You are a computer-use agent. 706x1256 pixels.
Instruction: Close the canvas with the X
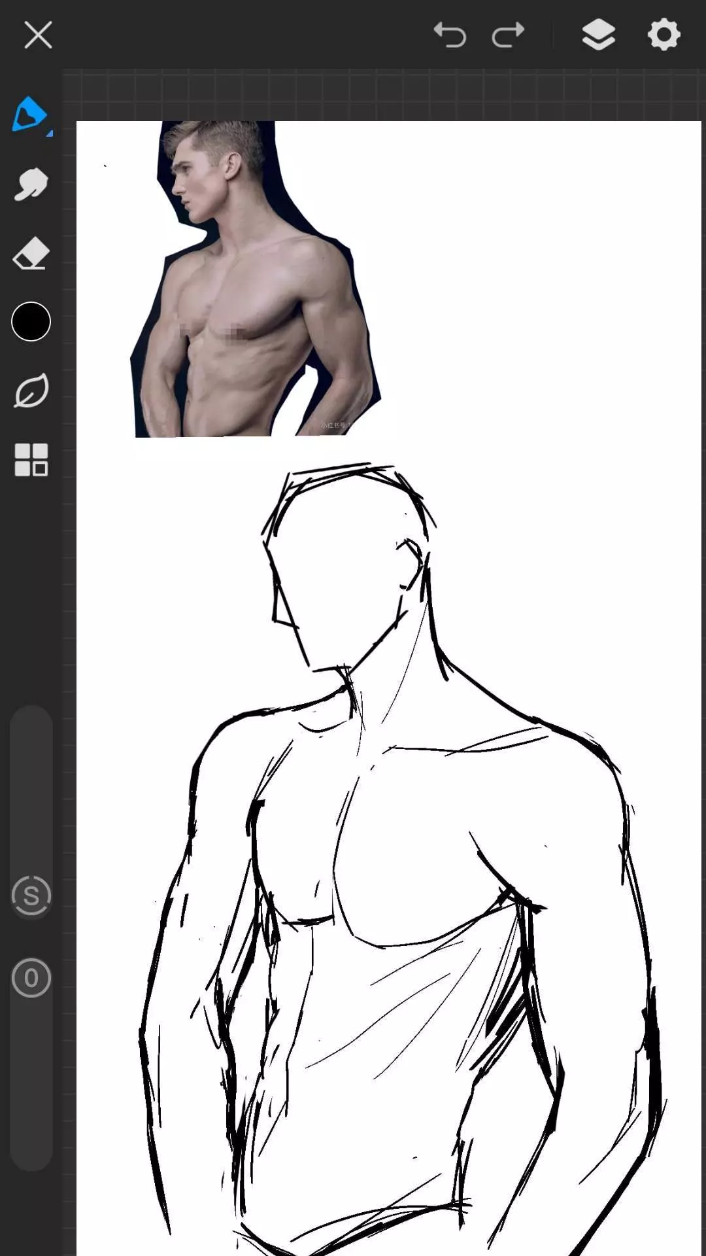point(38,35)
